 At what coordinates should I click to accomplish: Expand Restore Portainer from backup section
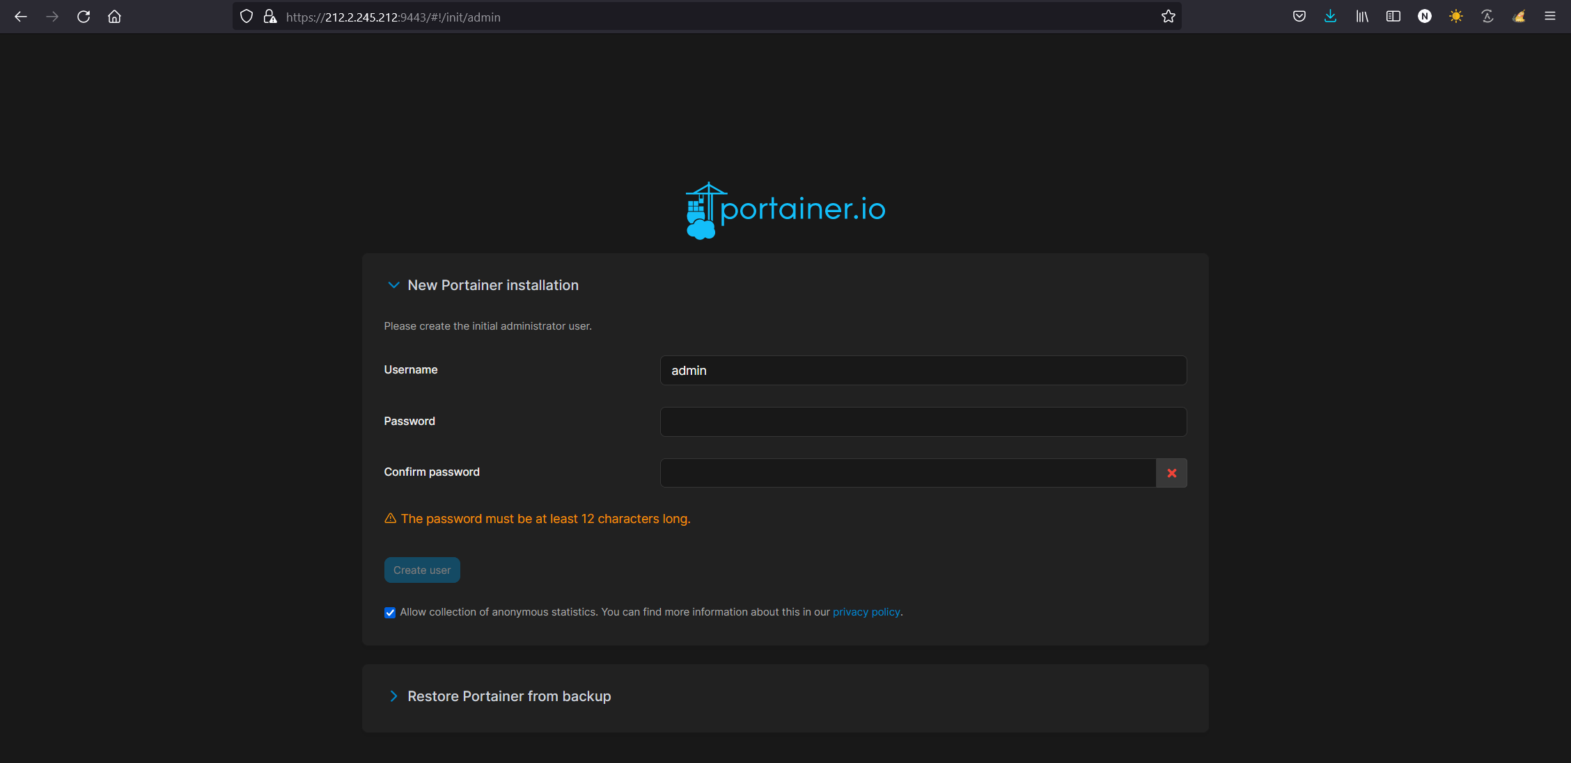click(x=393, y=696)
